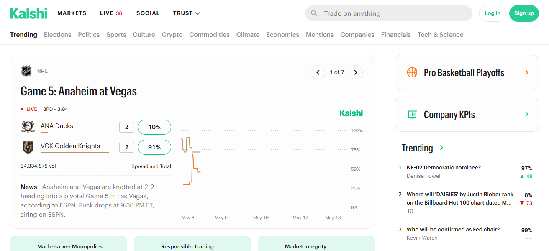Select the Mentions category tab
This screenshot has height=251, width=549.
tap(320, 35)
